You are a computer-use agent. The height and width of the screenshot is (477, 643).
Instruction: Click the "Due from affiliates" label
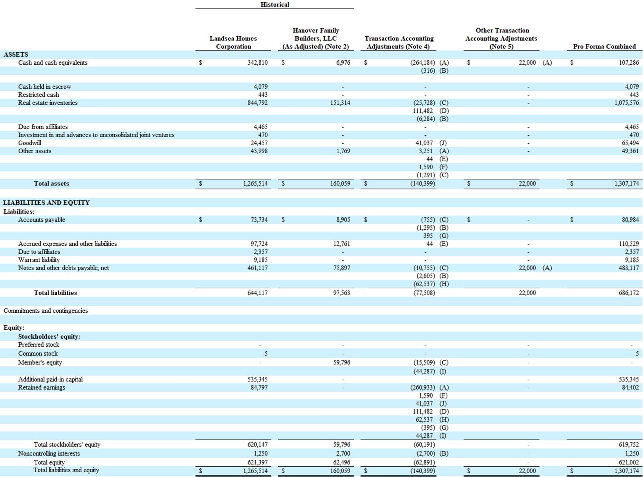point(43,127)
